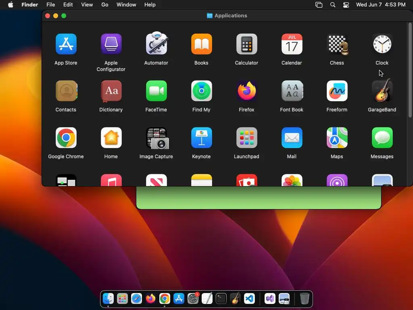Open the Font Book app
The height and width of the screenshot is (310, 413).
(x=292, y=91)
